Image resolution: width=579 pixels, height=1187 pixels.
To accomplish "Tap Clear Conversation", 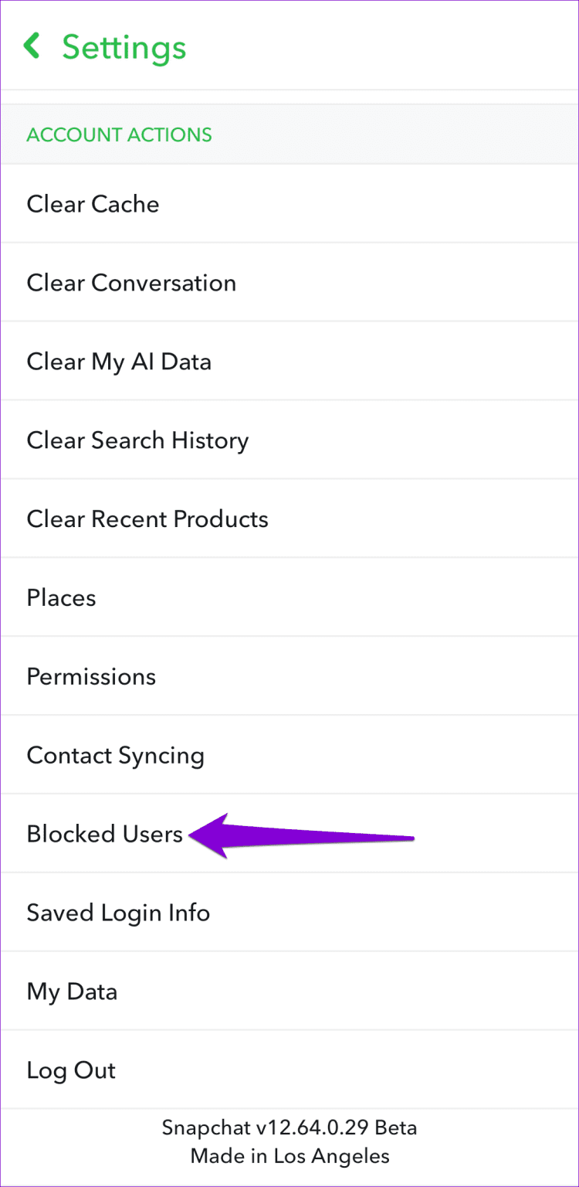I will [x=131, y=283].
